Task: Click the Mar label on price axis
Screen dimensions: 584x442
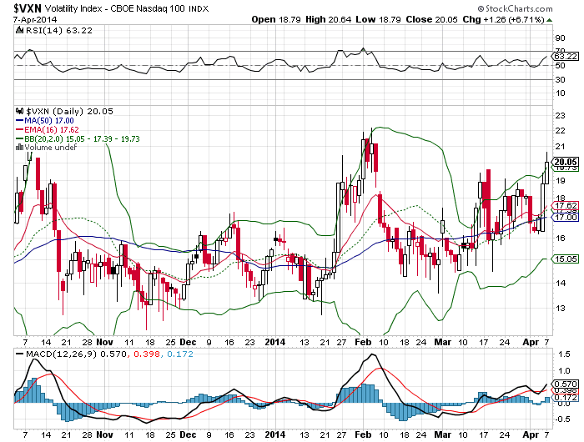Action: (x=443, y=342)
